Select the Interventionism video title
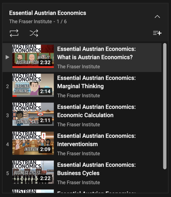The image size is (171, 197). [96, 140]
